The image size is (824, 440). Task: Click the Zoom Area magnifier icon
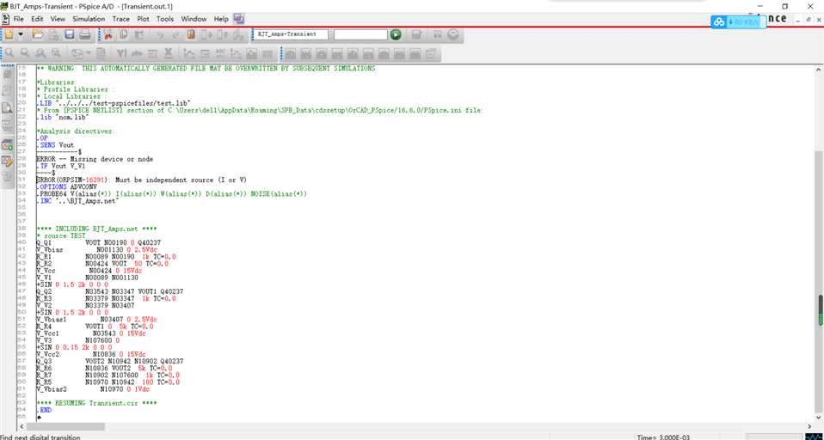pyautogui.click(x=40, y=53)
